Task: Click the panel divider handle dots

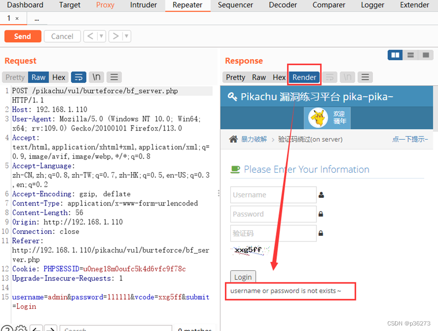Action: coord(218,193)
